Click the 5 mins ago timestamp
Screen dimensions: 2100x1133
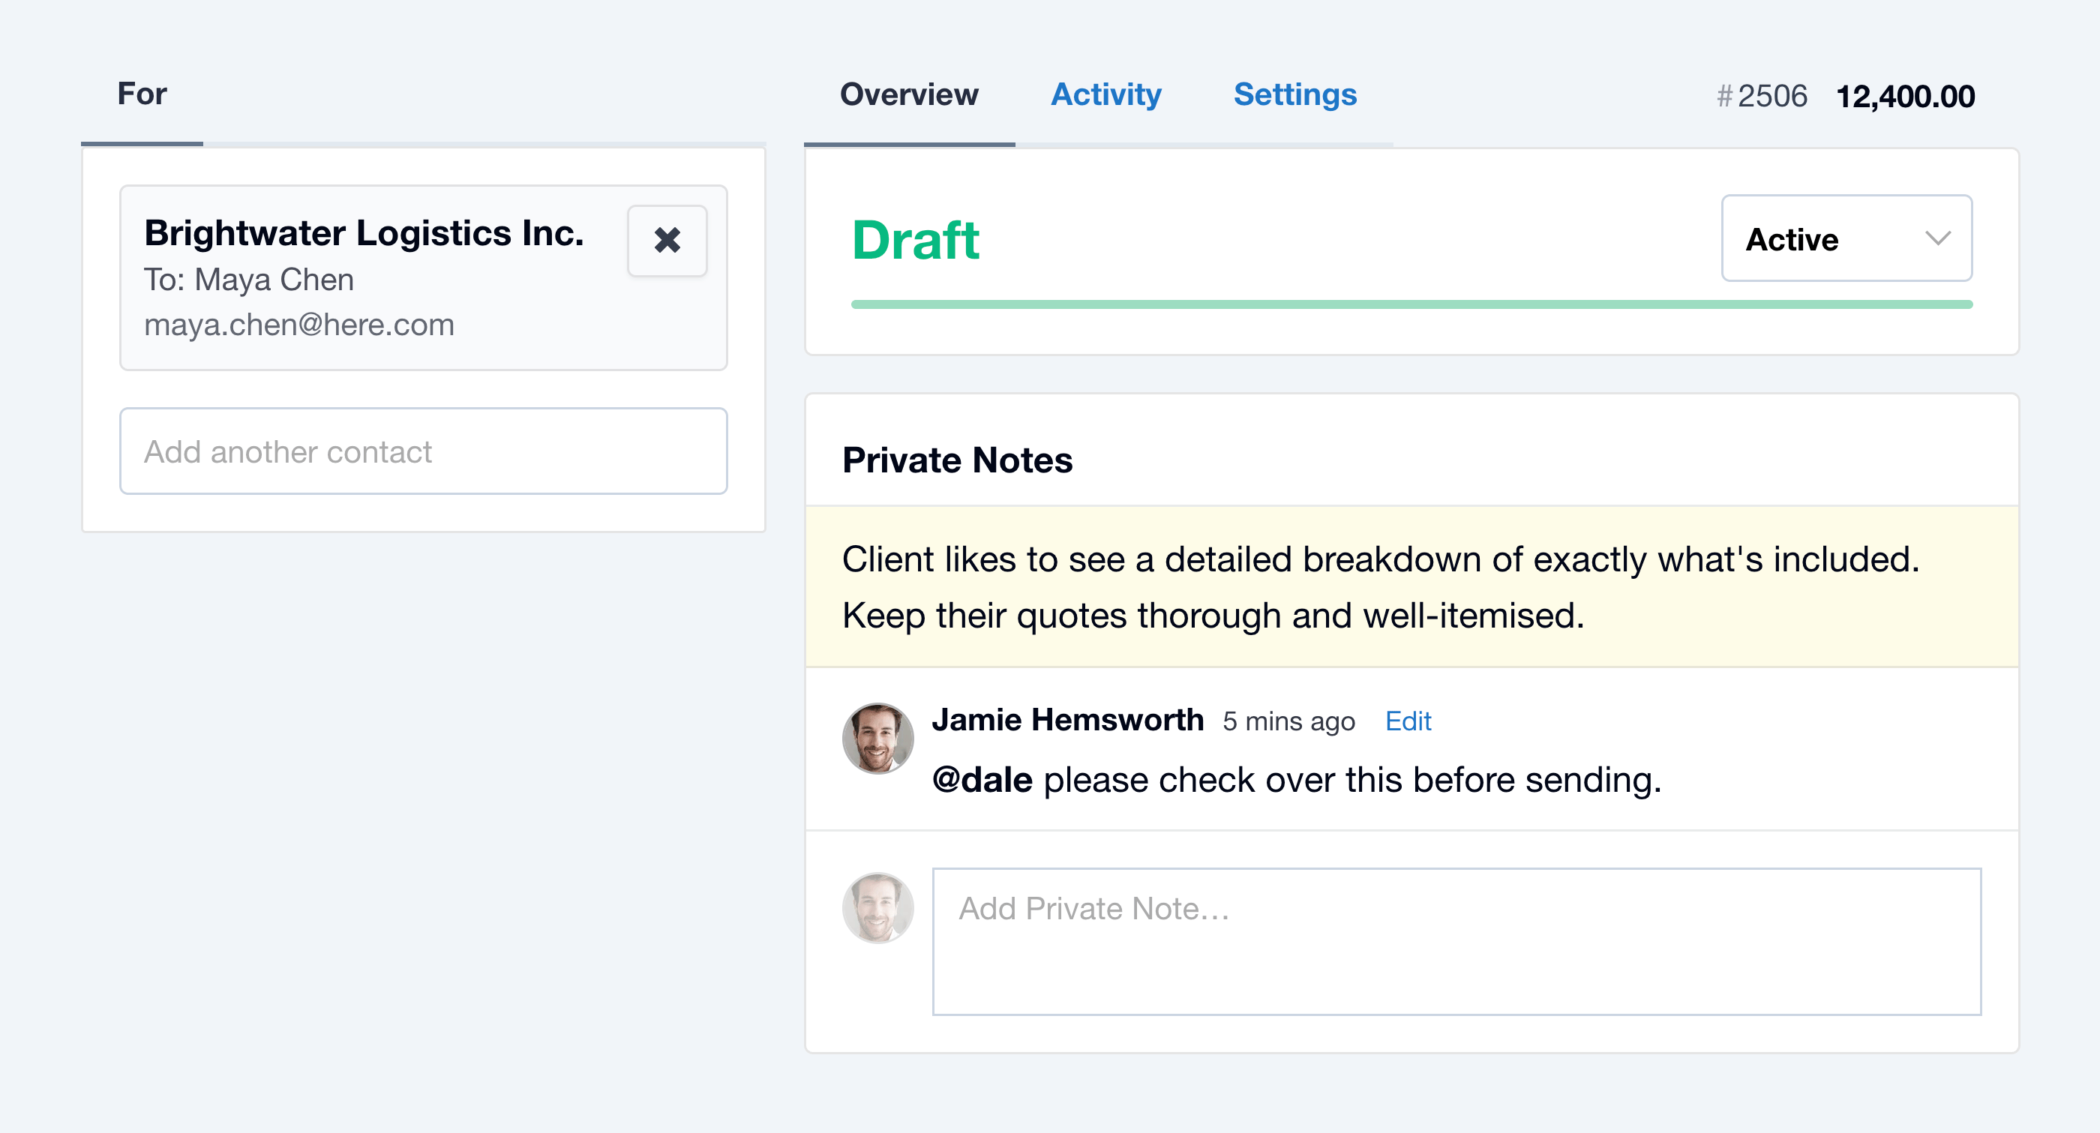click(1288, 721)
